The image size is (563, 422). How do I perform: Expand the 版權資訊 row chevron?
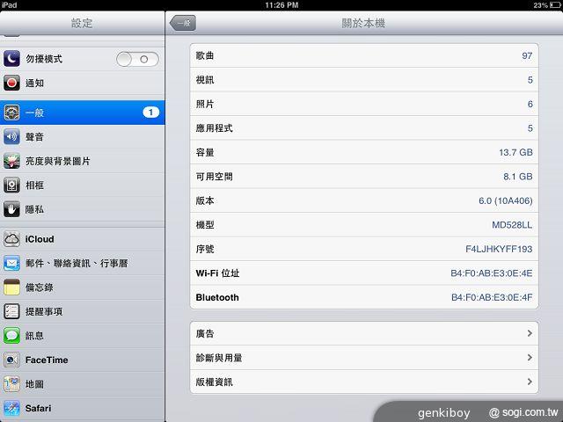pos(530,382)
